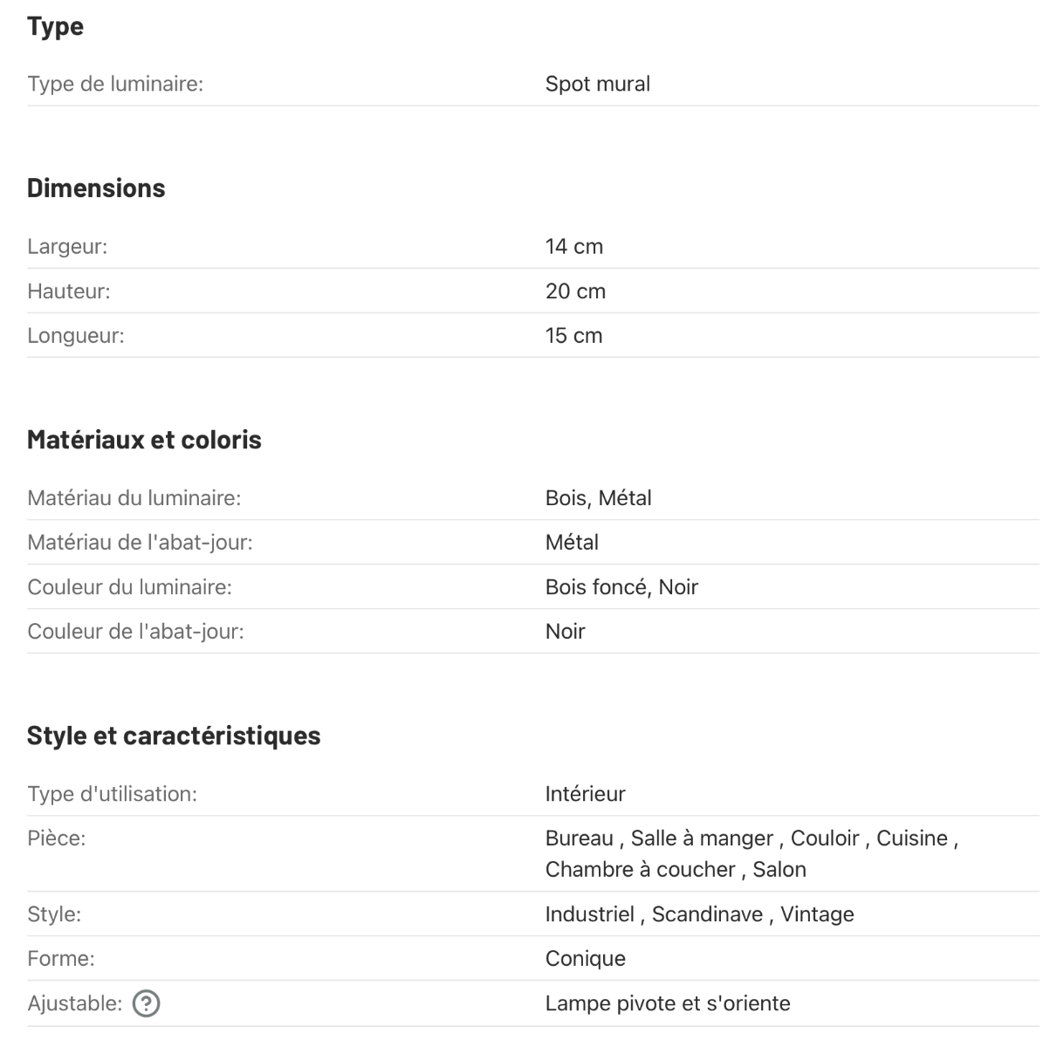1057x1047 pixels.
Task: Select the Spot mural value
Action: [597, 85]
